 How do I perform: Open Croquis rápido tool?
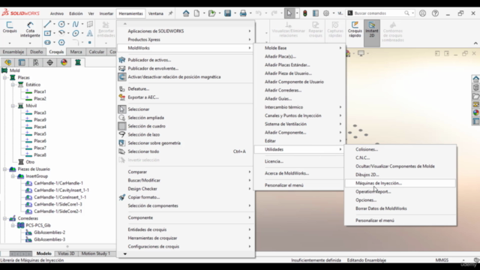click(355, 29)
